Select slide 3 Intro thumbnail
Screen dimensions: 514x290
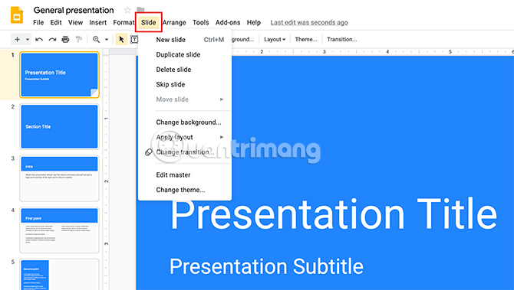59,178
